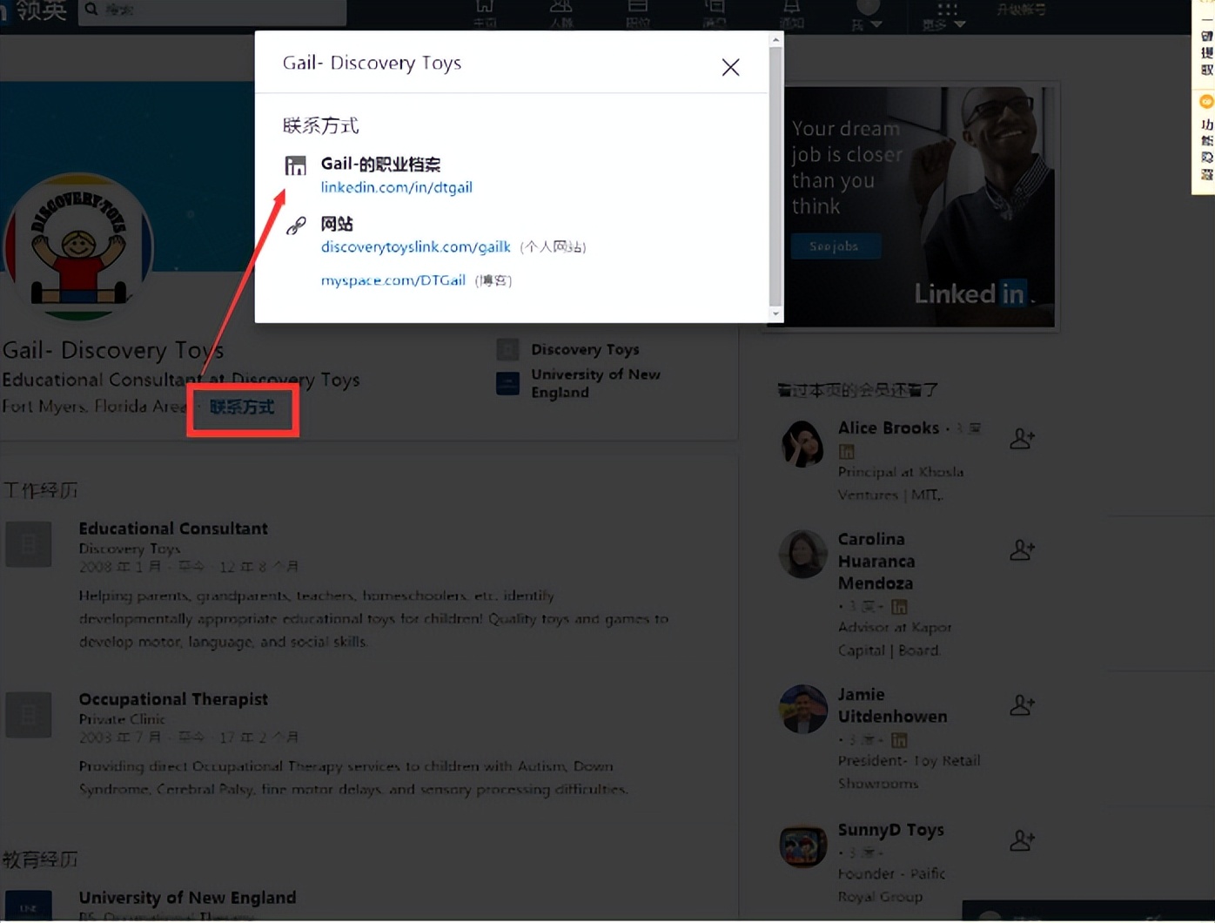
Task: Expand the 更多 (More) apps dropdown
Action: [x=945, y=16]
